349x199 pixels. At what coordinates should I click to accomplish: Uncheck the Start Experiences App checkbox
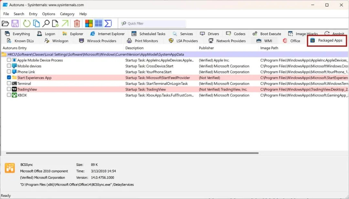[x=9, y=77]
